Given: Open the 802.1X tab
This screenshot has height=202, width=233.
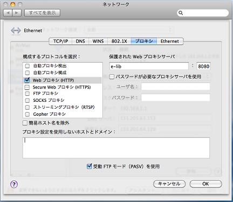Looking at the screenshot, I should click(x=119, y=41).
